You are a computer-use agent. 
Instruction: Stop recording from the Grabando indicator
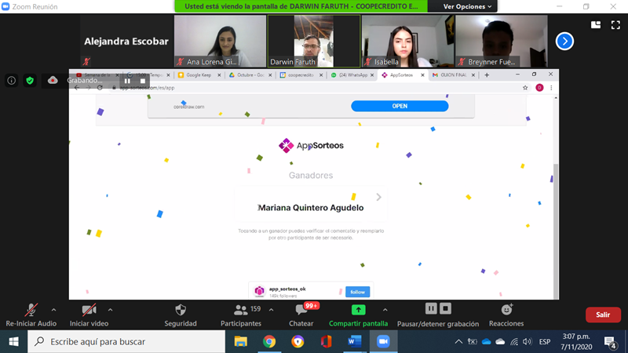point(143,81)
